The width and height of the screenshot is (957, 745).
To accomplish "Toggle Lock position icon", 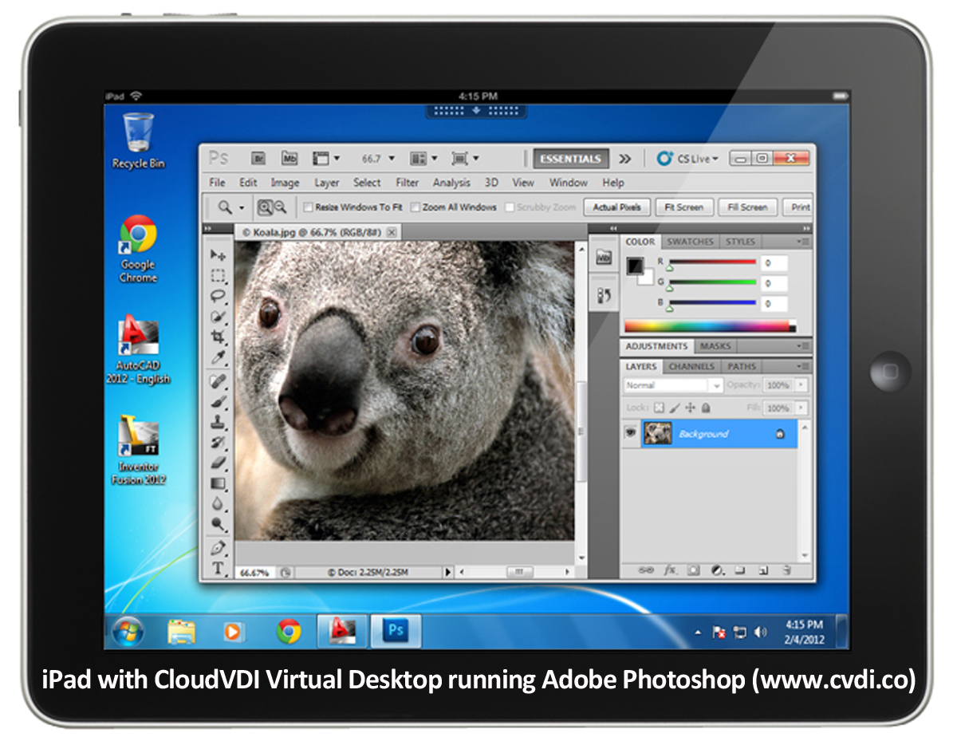I will coord(691,408).
